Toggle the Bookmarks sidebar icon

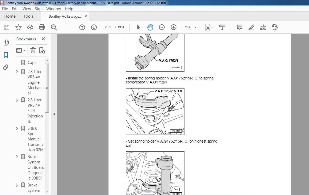tap(6, 55)
